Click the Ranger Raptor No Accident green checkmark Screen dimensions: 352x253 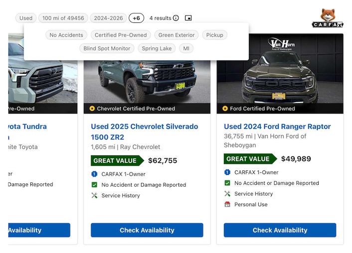click(x=227, y=183)
